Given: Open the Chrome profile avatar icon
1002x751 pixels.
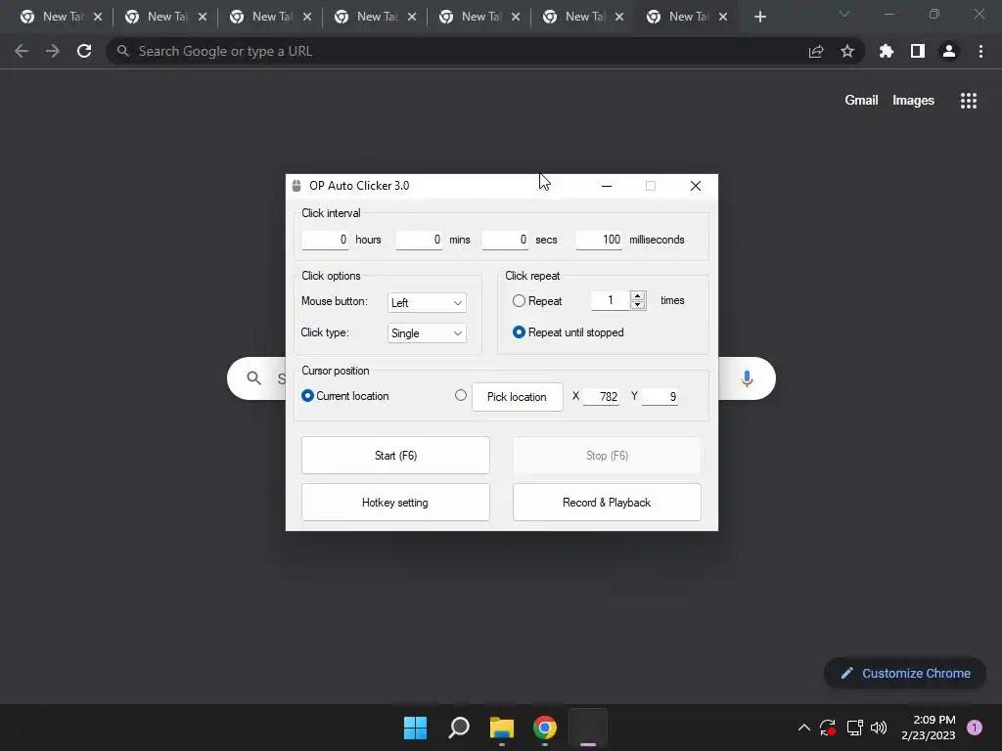Looking at the screenshot, I should point(949,51).
